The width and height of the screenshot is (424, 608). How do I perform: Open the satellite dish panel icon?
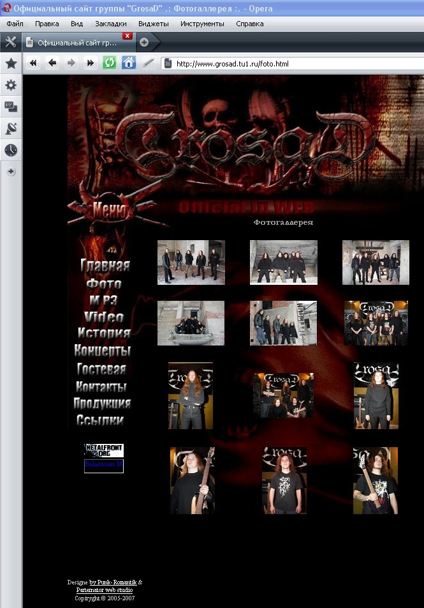pos(11,128)
